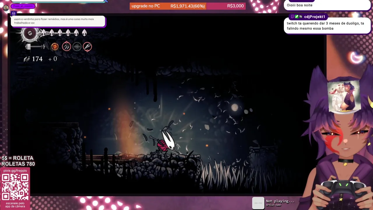Click the rosary currency icon beside 174
The height and width of the screenshot is (210, 373).
[27, 59]
